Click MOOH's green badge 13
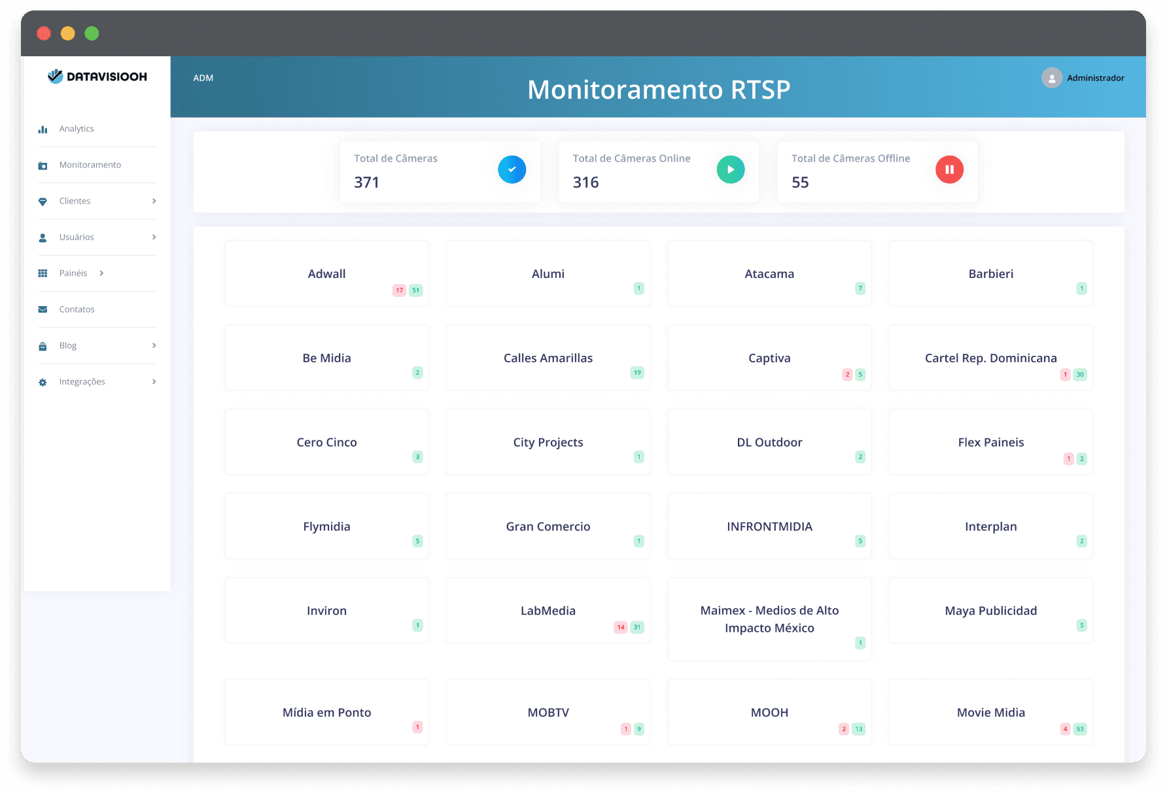The height and width of the screenshot is (794, 1167). pyautogui.click(x=858, y=729)
